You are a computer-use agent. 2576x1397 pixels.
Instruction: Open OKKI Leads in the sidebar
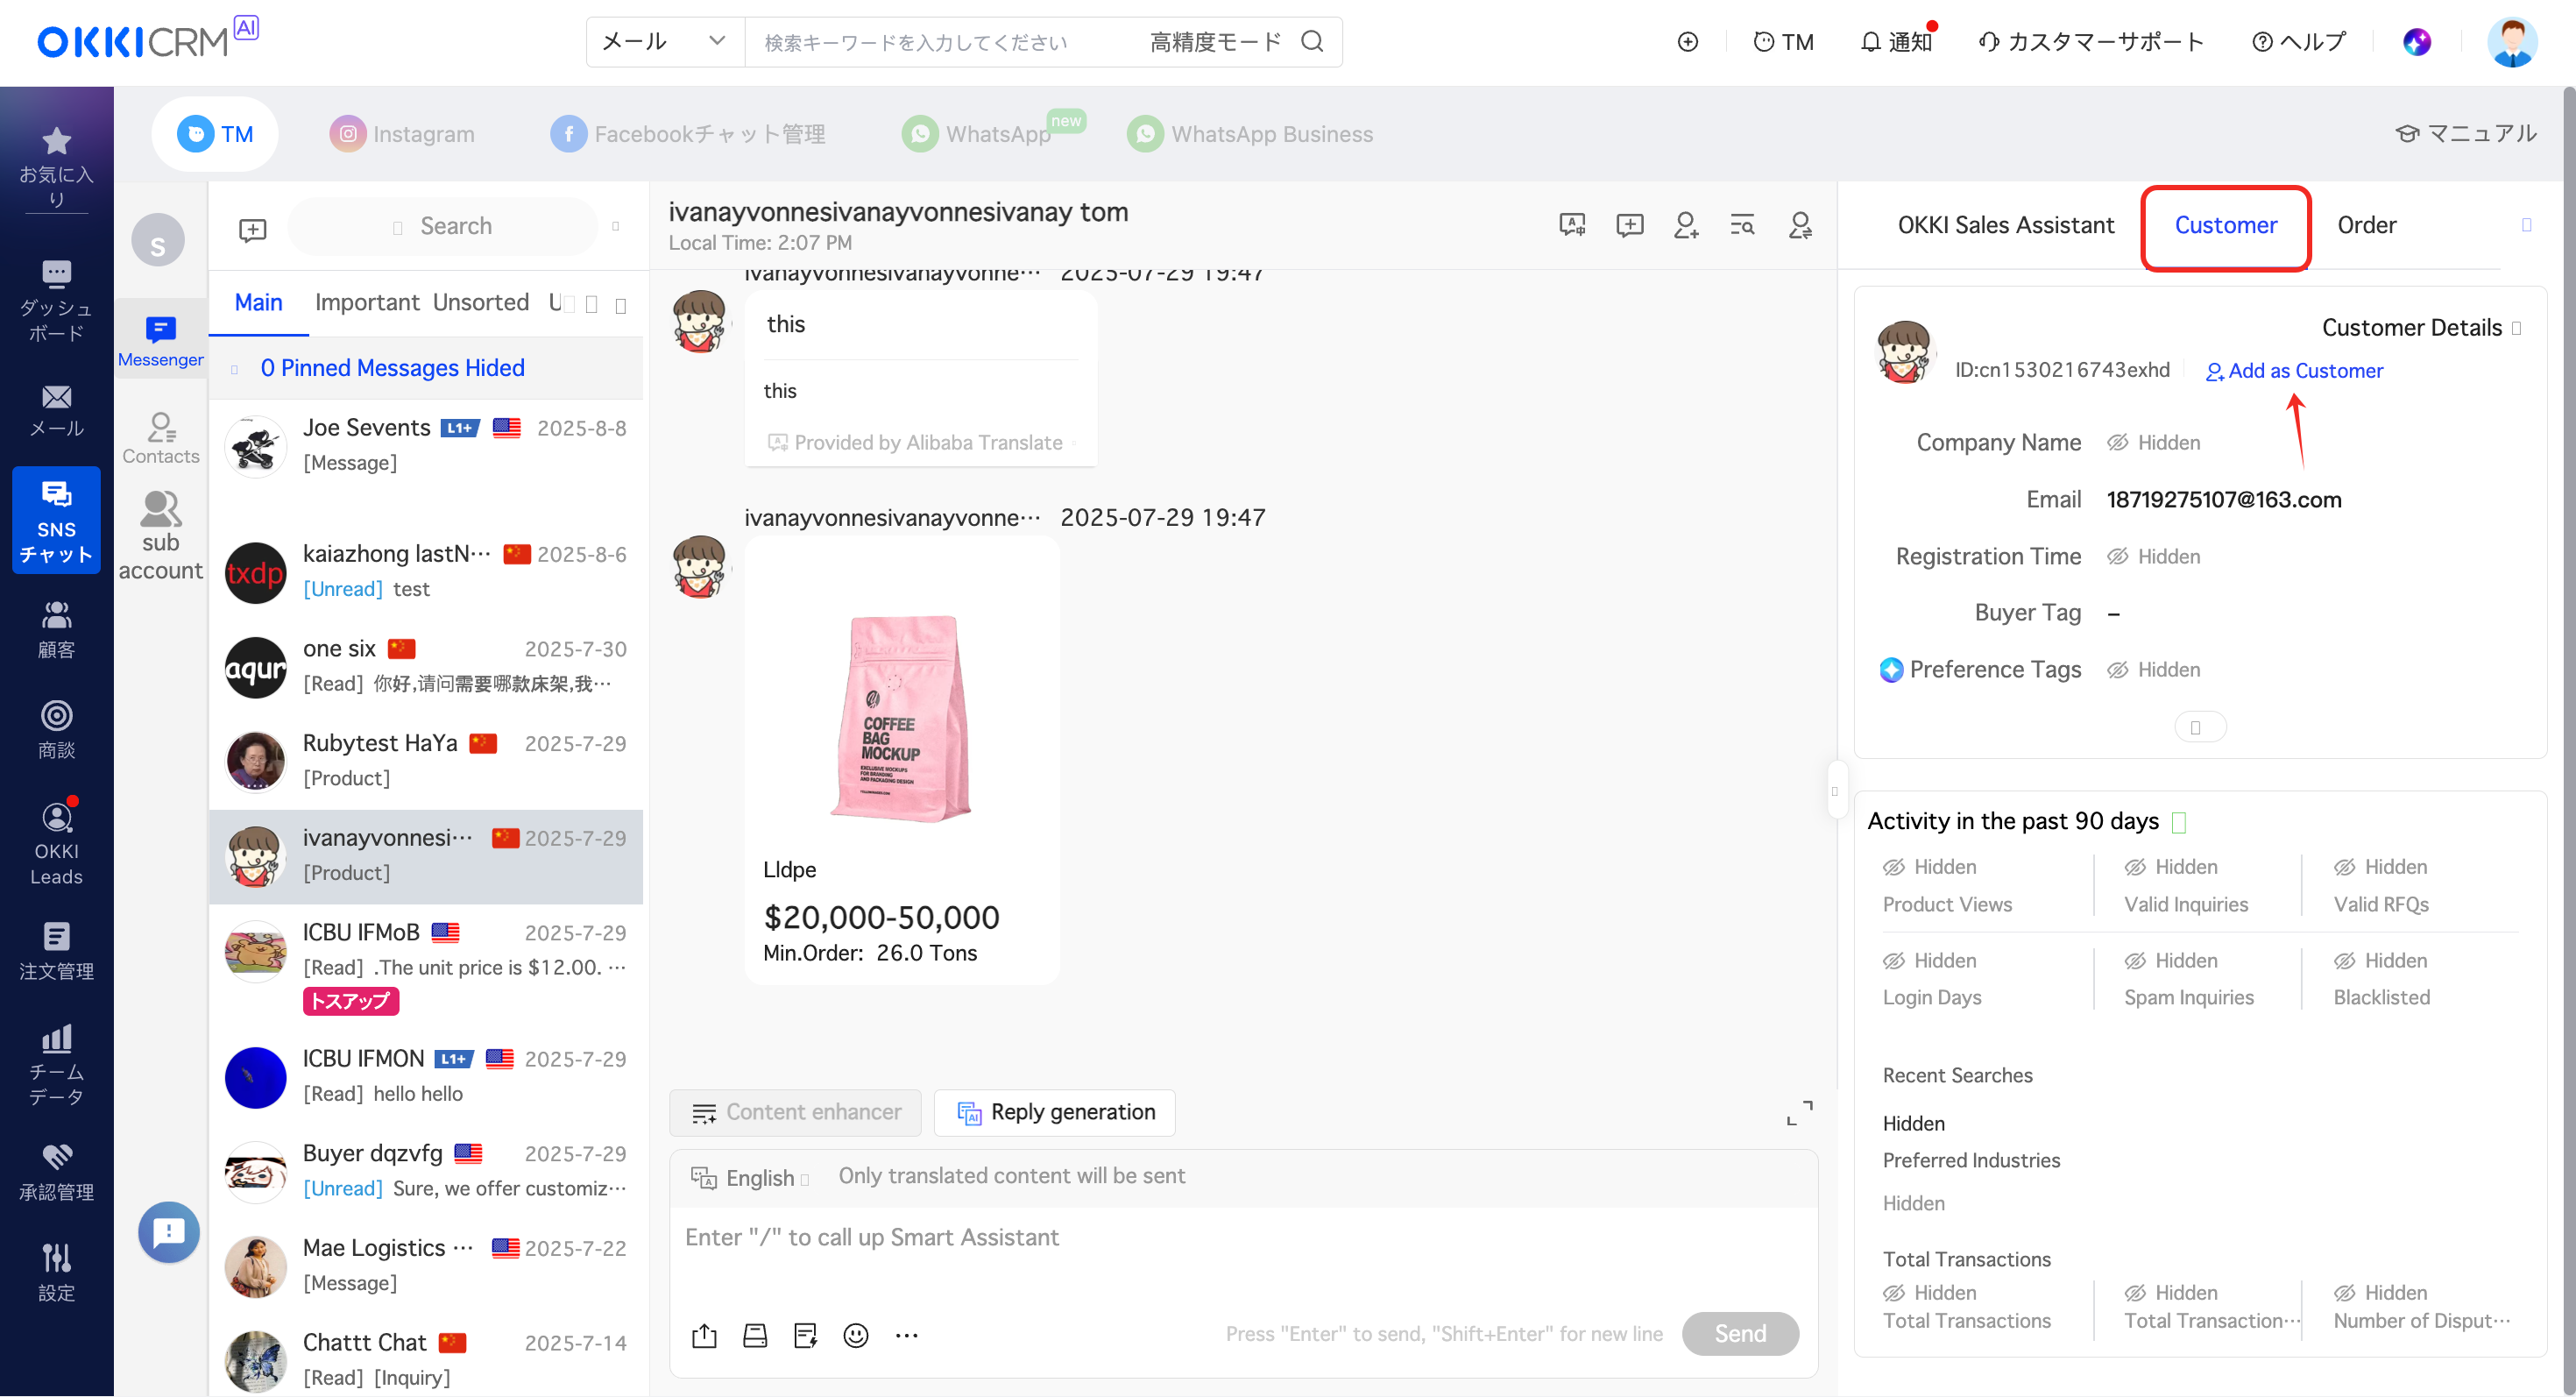56,843
